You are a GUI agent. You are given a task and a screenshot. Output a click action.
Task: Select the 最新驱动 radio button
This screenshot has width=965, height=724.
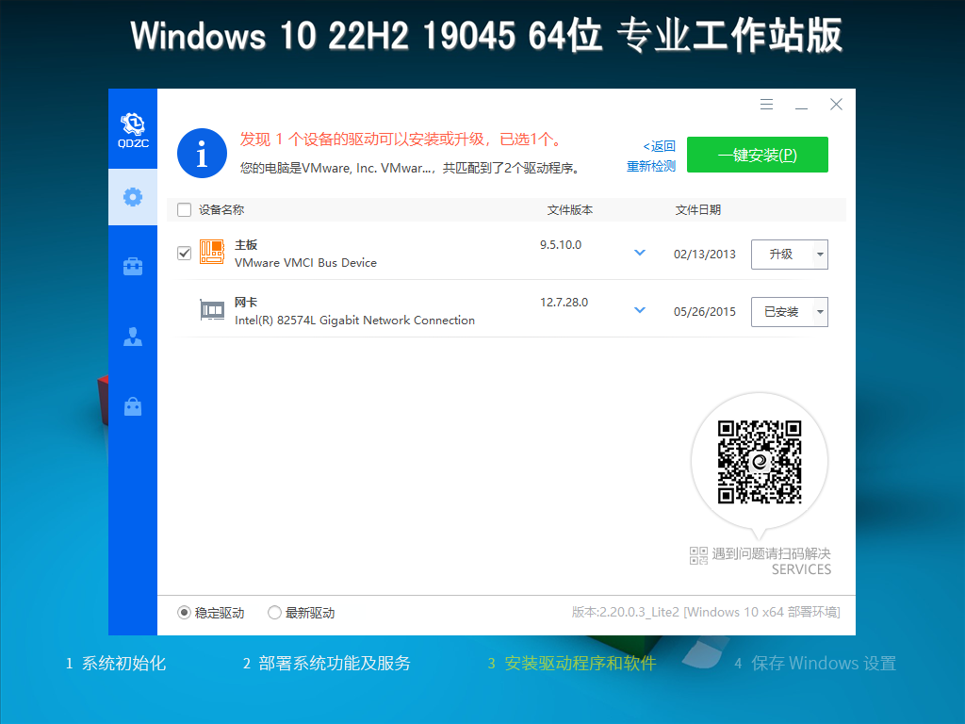(x=274, y=612)
